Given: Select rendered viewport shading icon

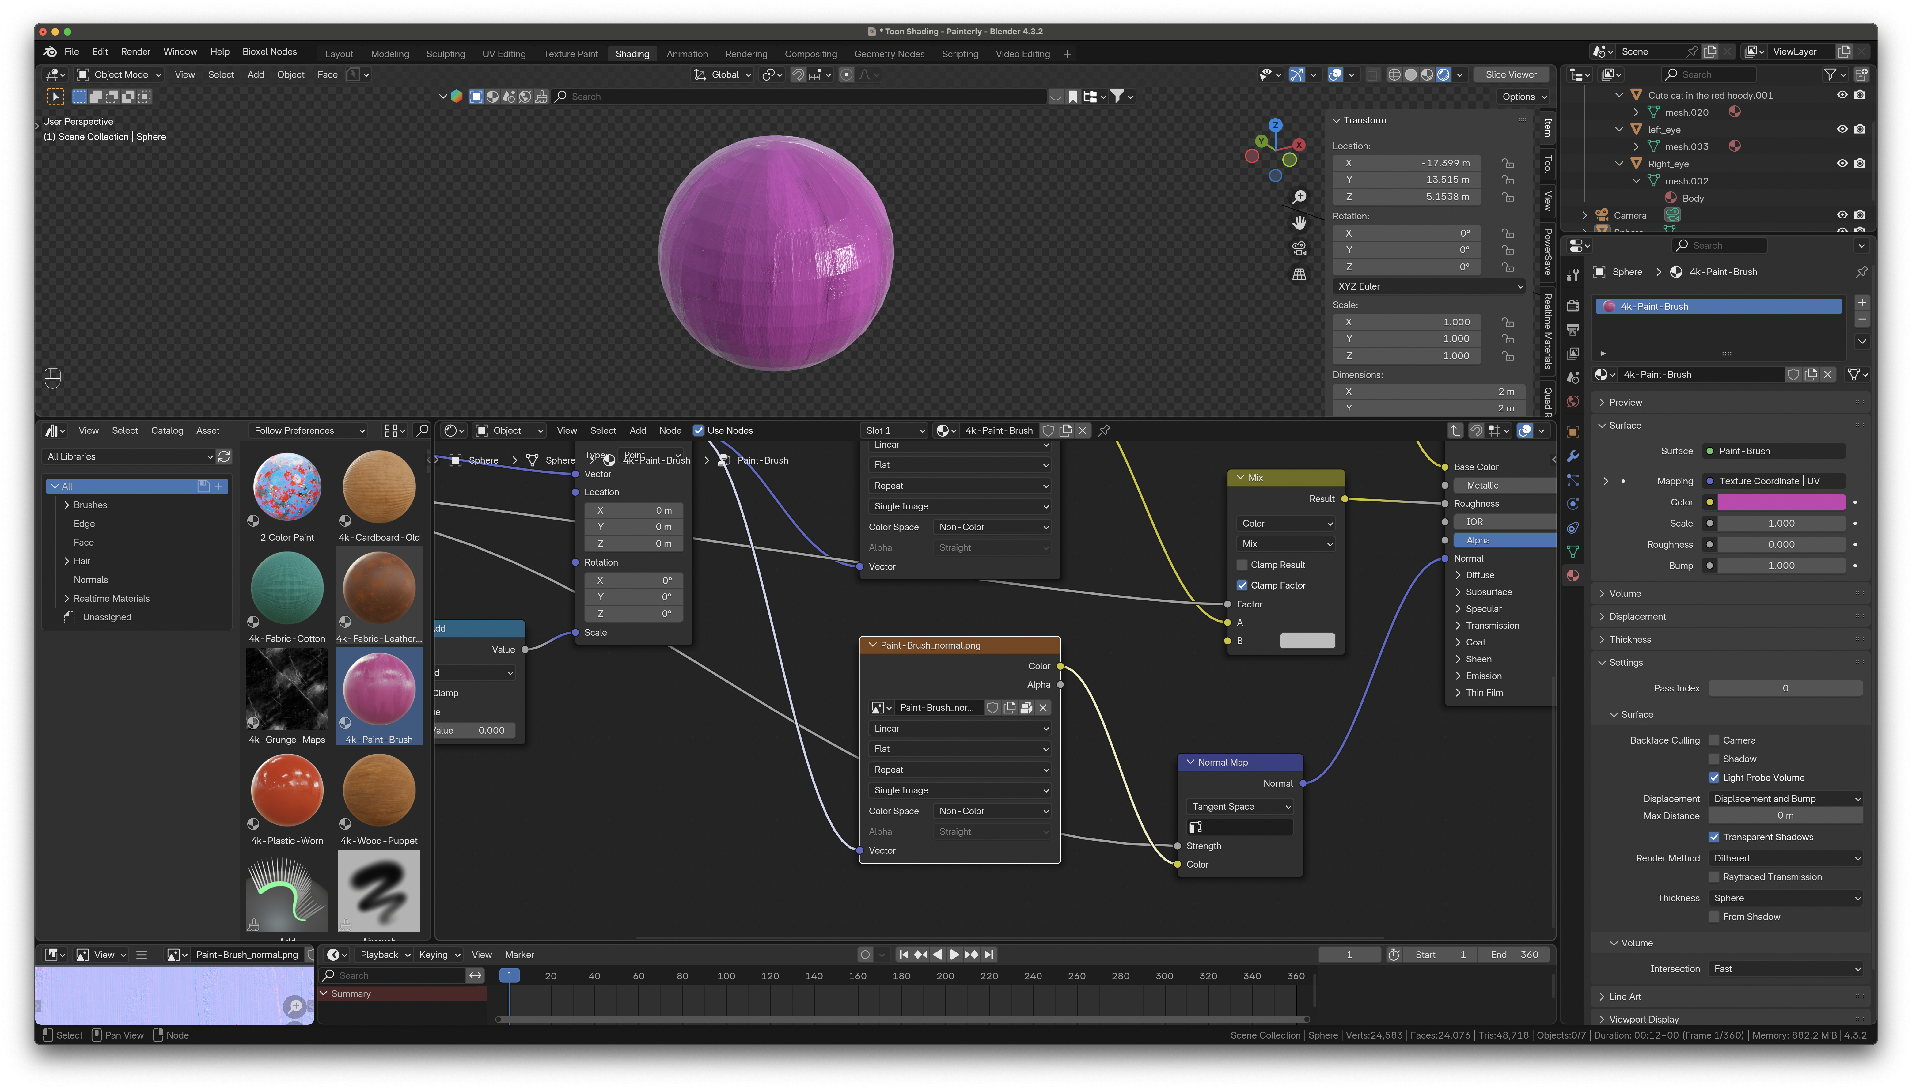Looking at the screenshot, I should point(1443,74).
